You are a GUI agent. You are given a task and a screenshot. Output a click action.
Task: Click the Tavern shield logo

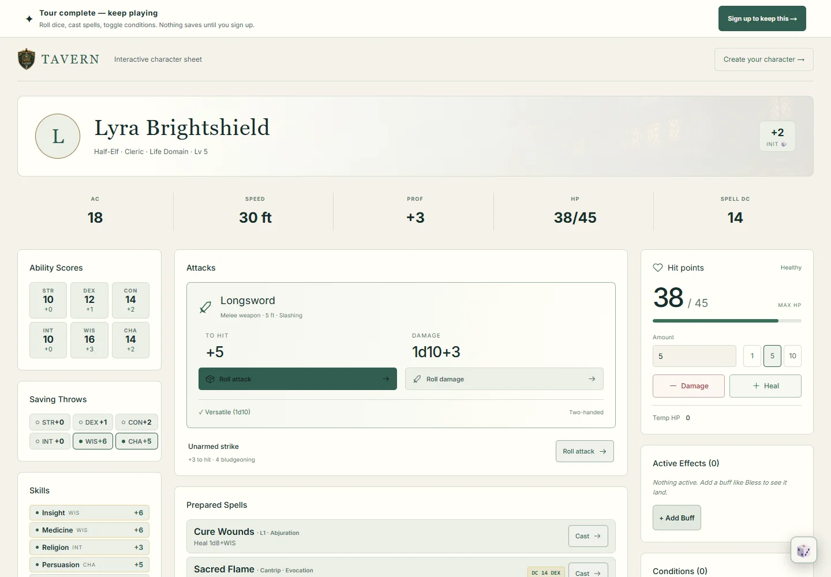(27, 59)
